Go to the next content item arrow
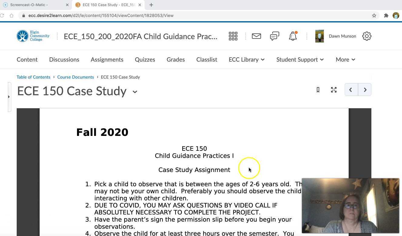The height and width of the screenshot is (236, 402). point(365,89)
